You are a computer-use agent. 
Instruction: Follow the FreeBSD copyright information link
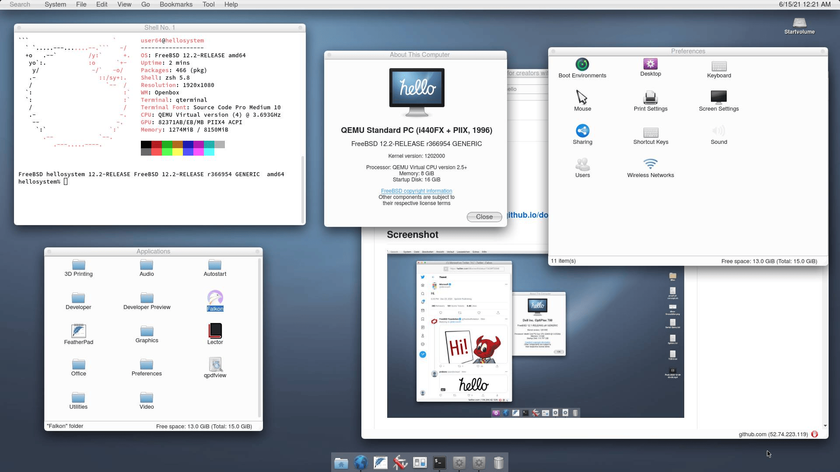[416, 191]
